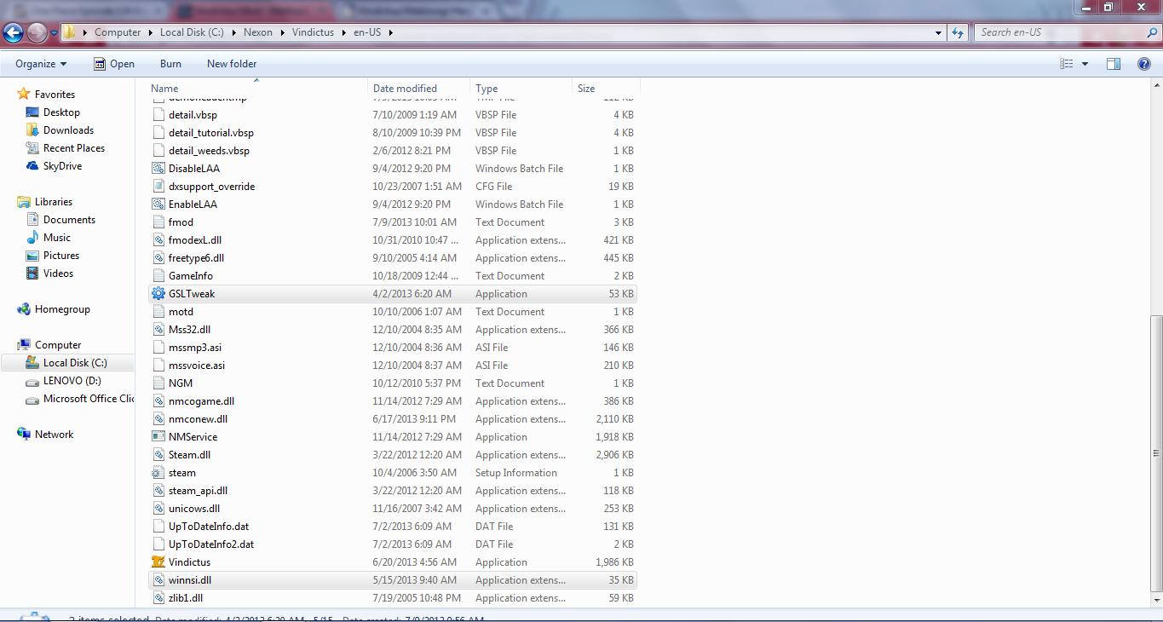Click the Help question mark icon
Image resolution: width=1163 pixels, height=622 pixels.
click(1144, 64)
